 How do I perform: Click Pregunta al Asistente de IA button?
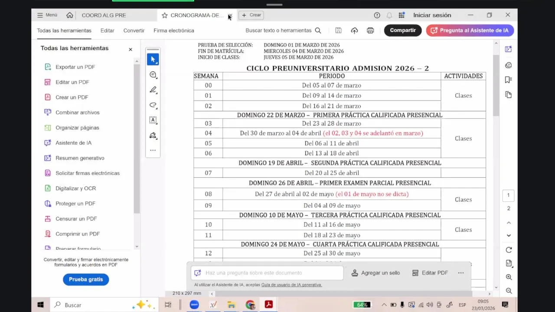click(470, 30)
